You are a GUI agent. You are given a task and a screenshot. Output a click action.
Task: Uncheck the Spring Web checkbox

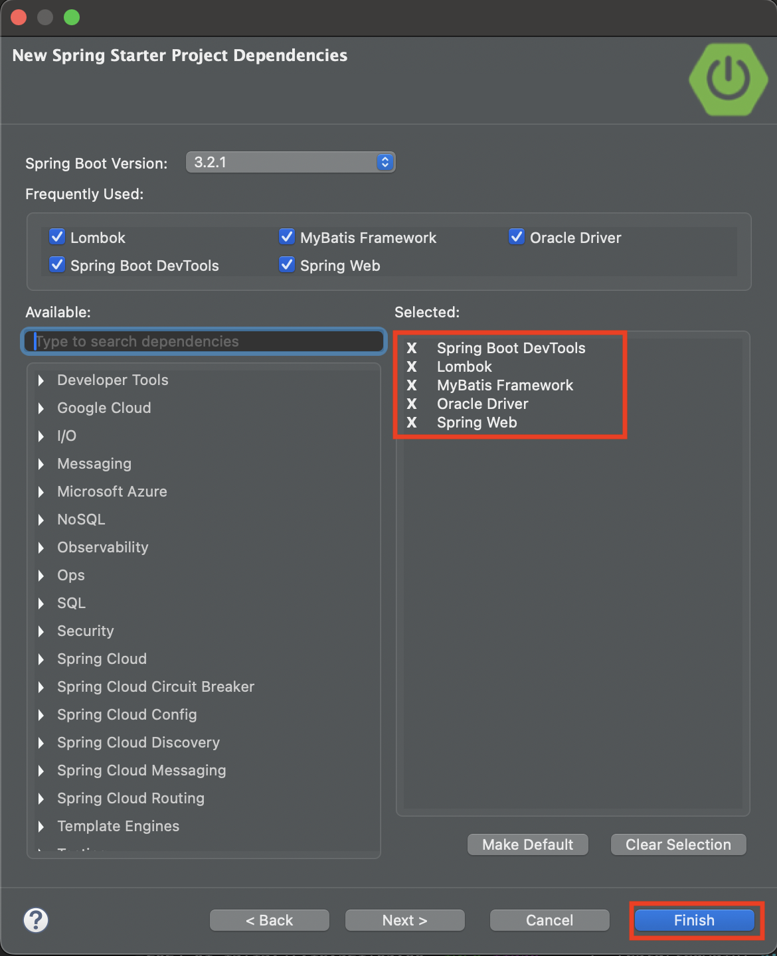click(x=287, y=265)
